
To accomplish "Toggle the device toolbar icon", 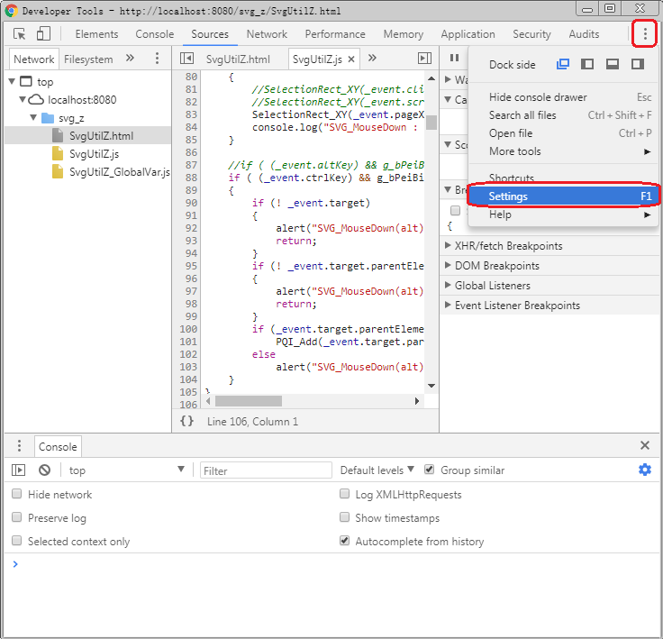I will (43, 34).
